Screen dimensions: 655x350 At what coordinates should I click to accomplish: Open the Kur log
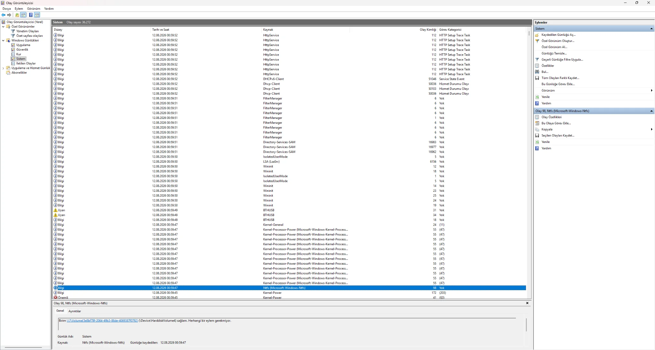(19, 54)
